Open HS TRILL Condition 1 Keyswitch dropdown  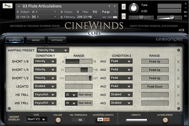click(45, 94)
